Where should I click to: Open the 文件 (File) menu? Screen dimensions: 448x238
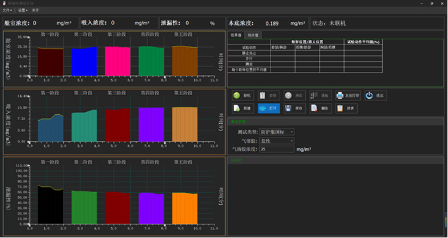coord(7,10)
